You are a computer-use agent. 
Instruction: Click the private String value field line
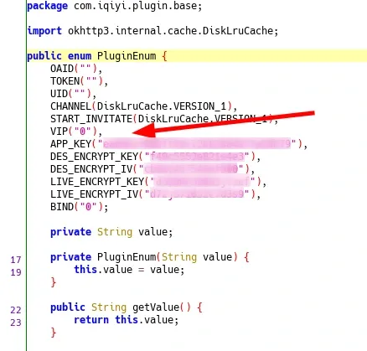coord(111,232)
